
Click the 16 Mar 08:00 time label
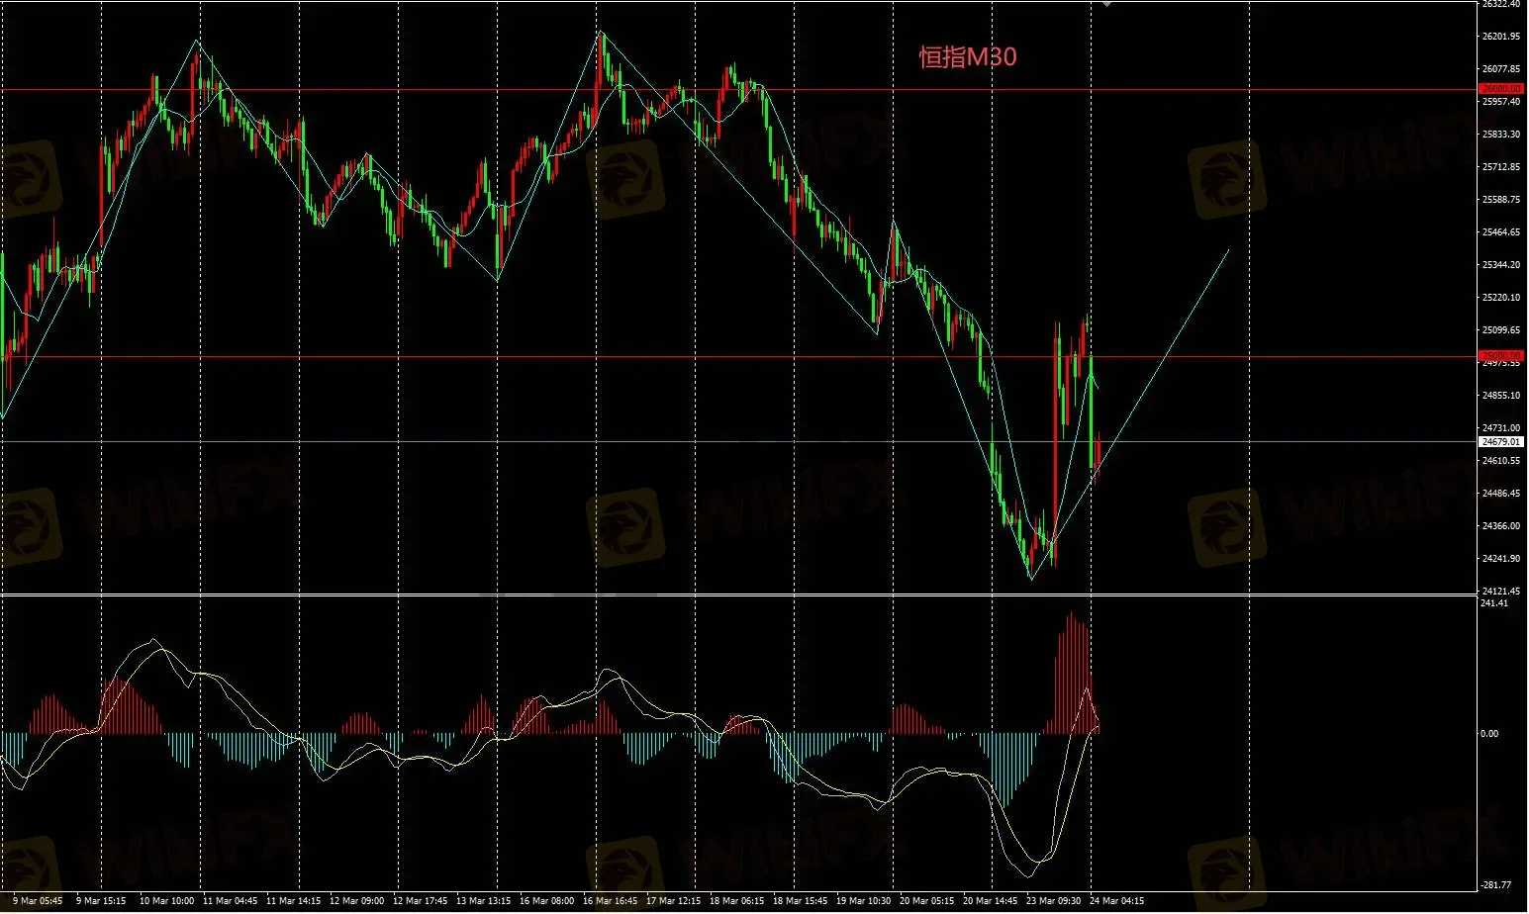tap(546, 901)
